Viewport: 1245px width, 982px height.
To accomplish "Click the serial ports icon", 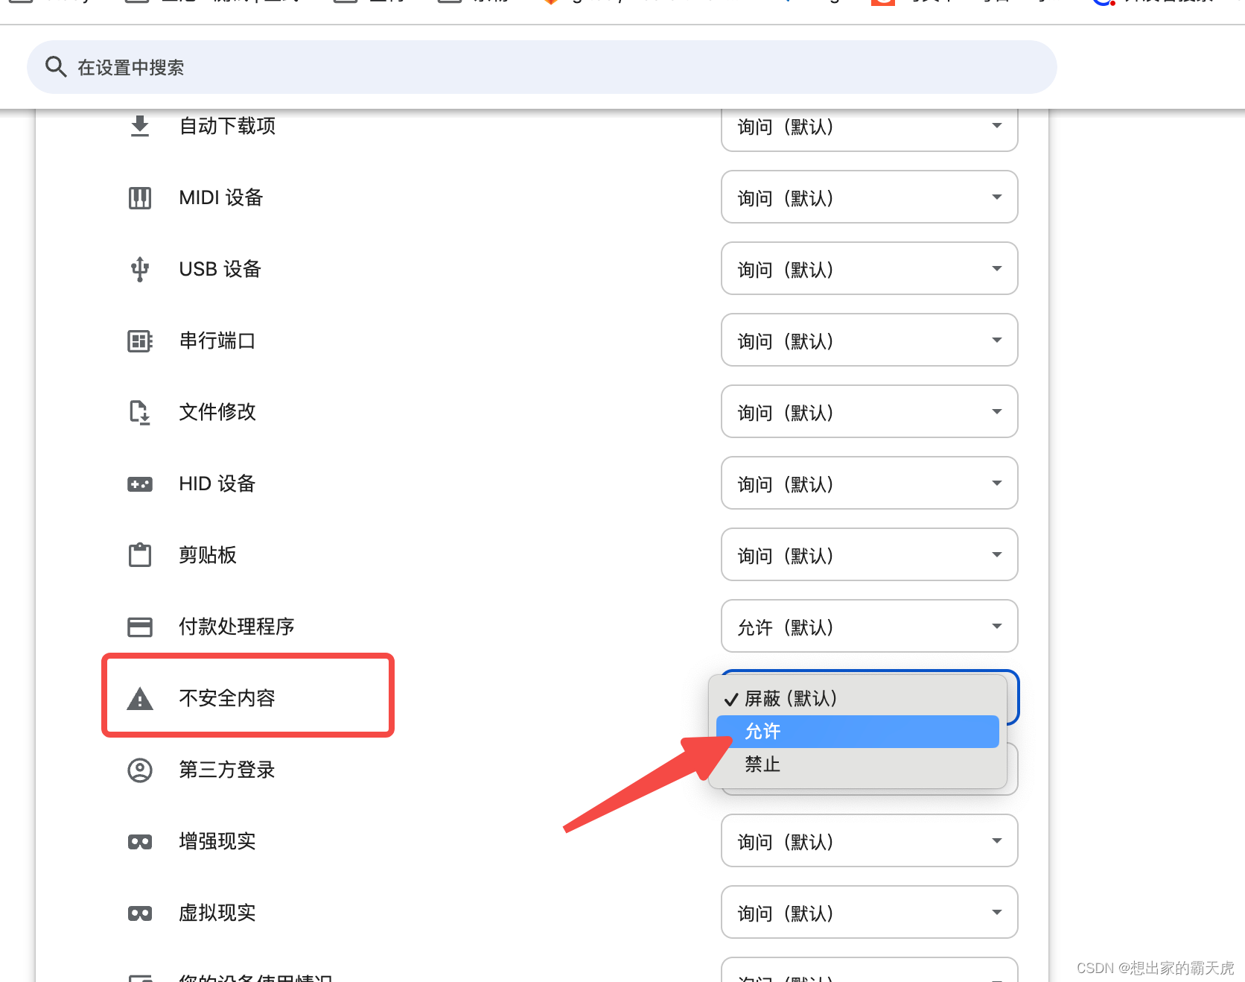I will (140, 340).
